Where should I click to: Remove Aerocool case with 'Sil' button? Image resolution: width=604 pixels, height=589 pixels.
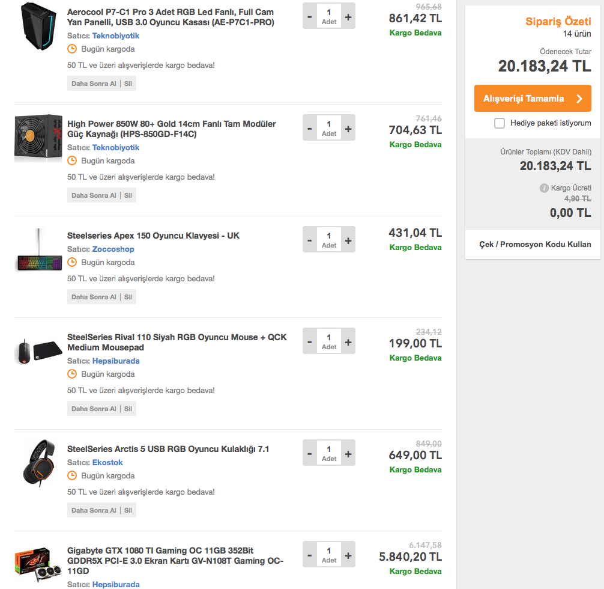point(128,84)
